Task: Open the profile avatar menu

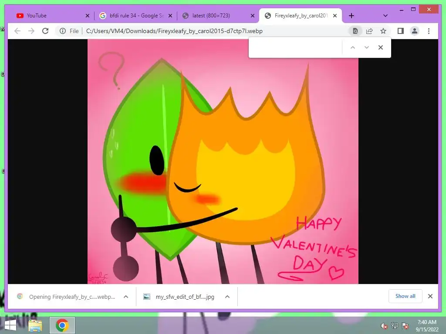Action: pos(415,31)
